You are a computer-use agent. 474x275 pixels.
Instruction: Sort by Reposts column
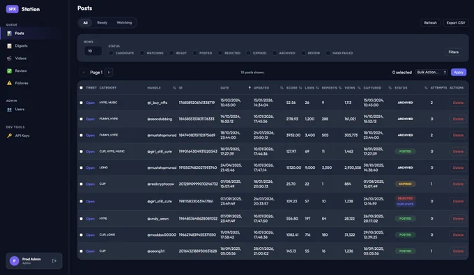[331, 88]
